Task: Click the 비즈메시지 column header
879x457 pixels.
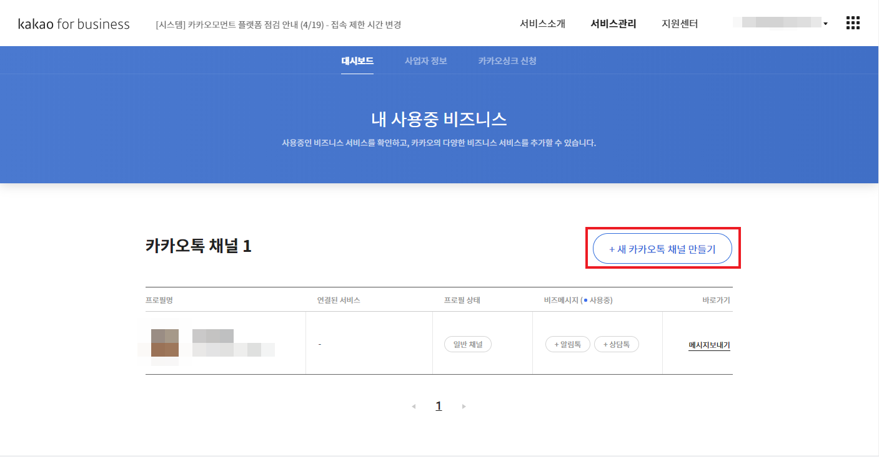Action: 578,300
